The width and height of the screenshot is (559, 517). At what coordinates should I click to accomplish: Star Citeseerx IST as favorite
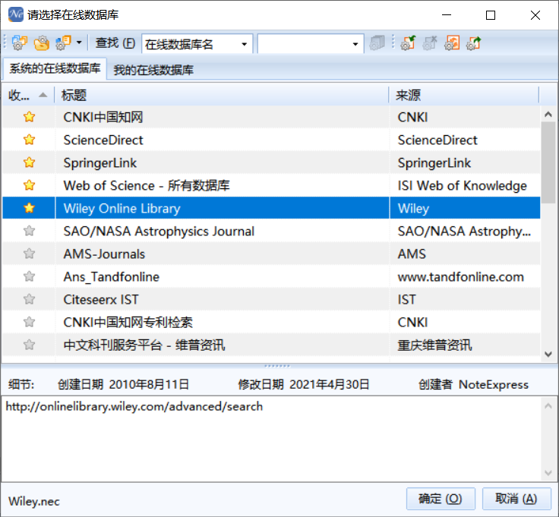pos(29,299)
